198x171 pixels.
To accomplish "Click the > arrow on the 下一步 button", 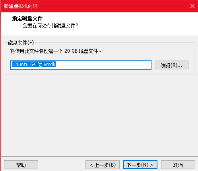I will click(x=151, y=165).
